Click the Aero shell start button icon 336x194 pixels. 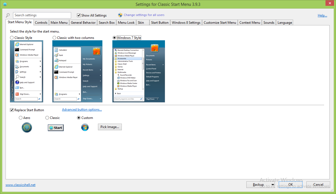[x=27, y=127]
